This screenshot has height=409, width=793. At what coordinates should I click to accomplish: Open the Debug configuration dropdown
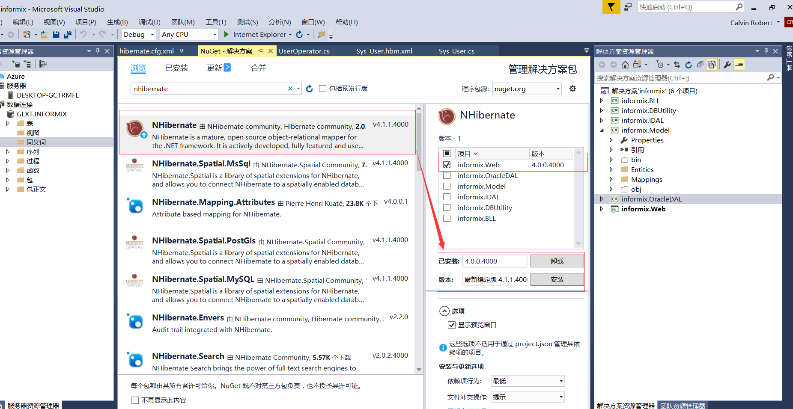coord(139,34)
